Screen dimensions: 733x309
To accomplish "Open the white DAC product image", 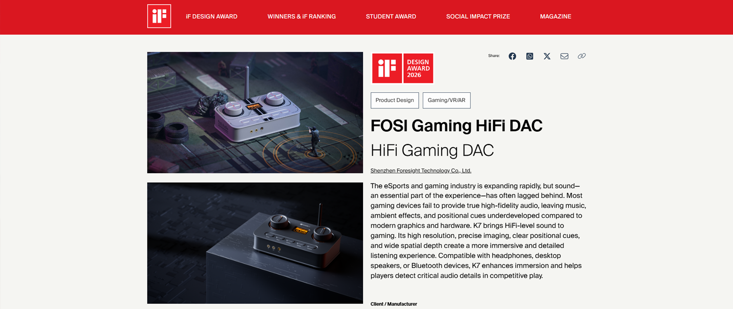I will (x=255, y=113).
